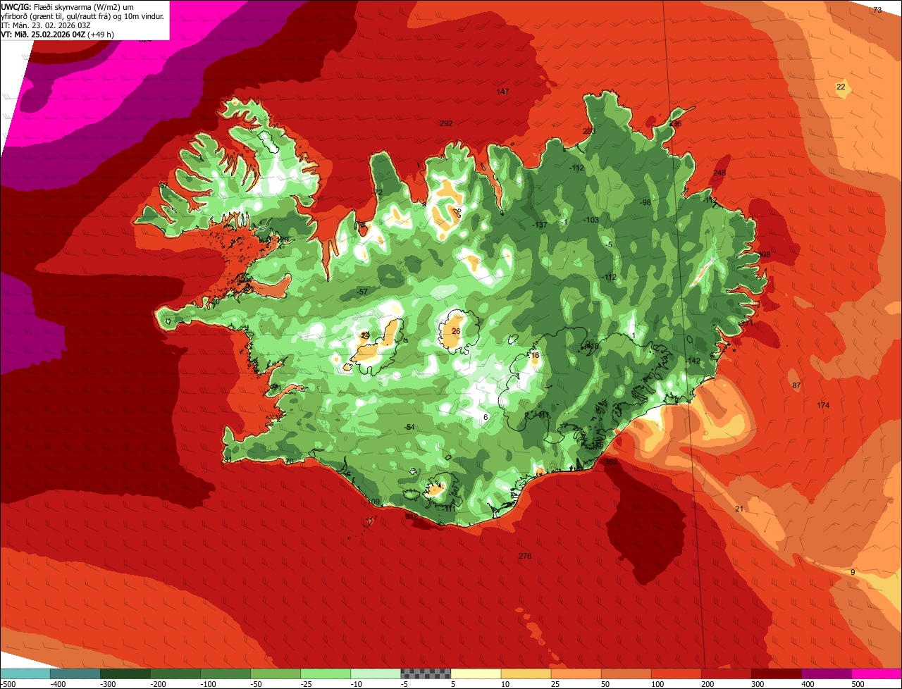Click the '73' value at the top right
The width and height of the screenshot is (902, 689).
click(x=877, y=10)
